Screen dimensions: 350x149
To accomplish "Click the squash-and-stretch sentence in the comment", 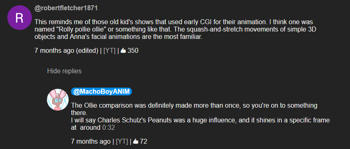I will (x=175, y=33).
